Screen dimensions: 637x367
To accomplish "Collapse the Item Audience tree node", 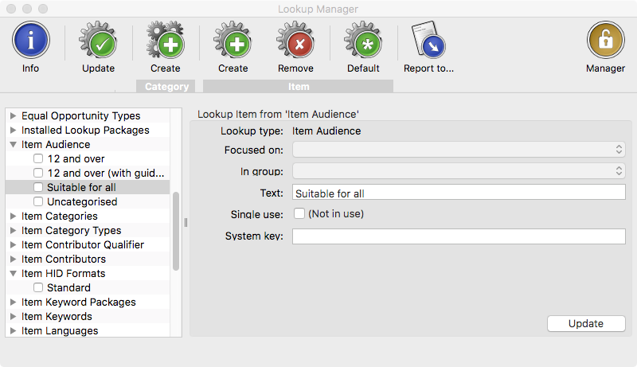I will 13,145.
